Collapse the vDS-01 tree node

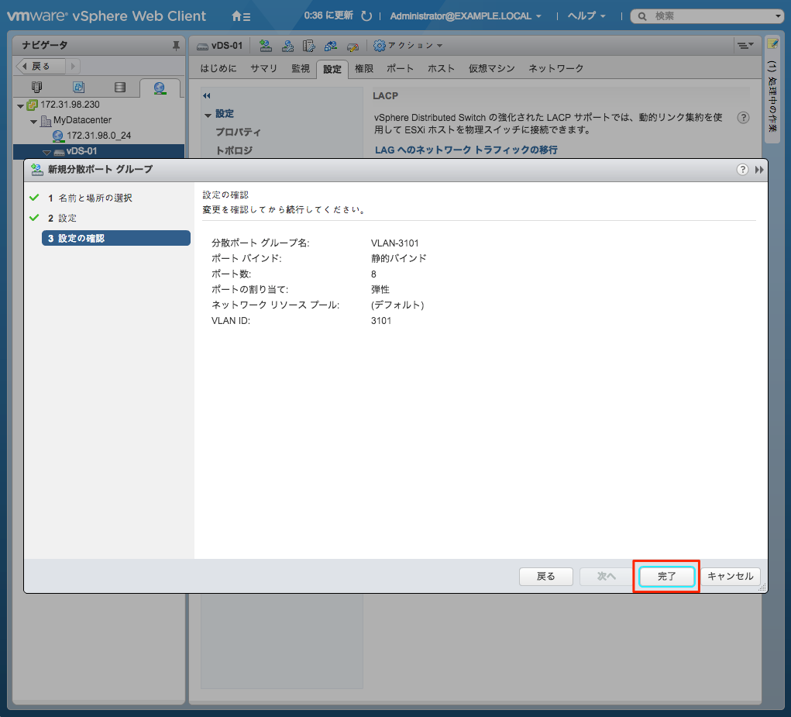tap(47, 152)
